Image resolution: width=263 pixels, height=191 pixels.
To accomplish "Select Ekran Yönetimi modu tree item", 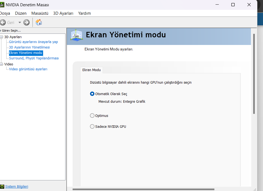I will (x=26, y=53).
